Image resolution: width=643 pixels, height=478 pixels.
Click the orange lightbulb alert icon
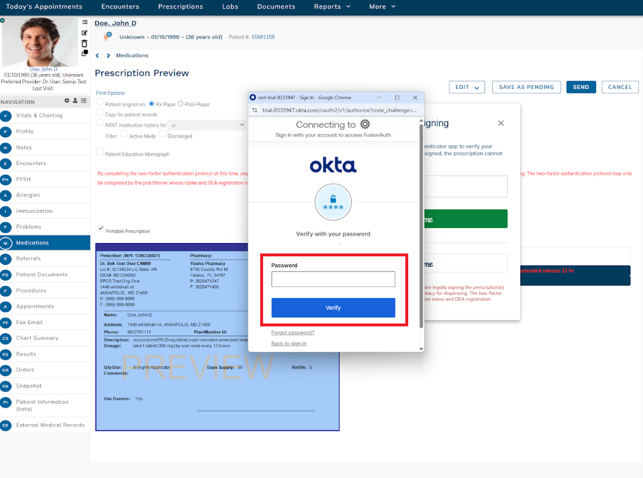tap(107, 36)
